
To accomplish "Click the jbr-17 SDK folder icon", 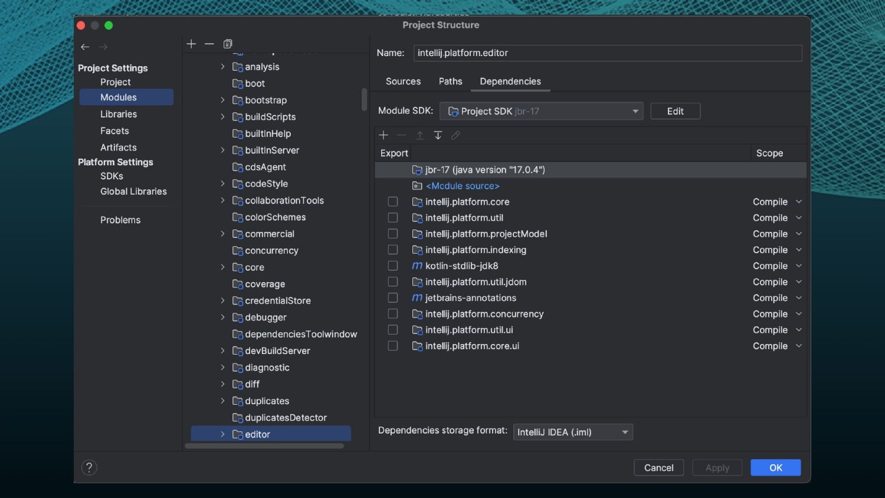I will coord(417,170).
